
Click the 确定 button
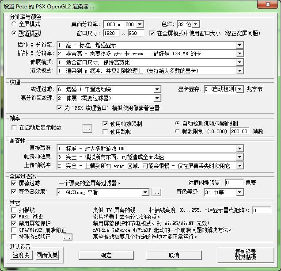coord(106,255)
